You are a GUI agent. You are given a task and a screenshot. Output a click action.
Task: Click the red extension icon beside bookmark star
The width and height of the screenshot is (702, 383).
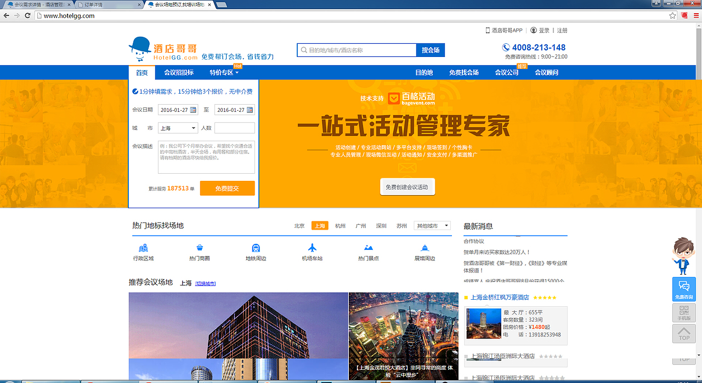point(684,15)
